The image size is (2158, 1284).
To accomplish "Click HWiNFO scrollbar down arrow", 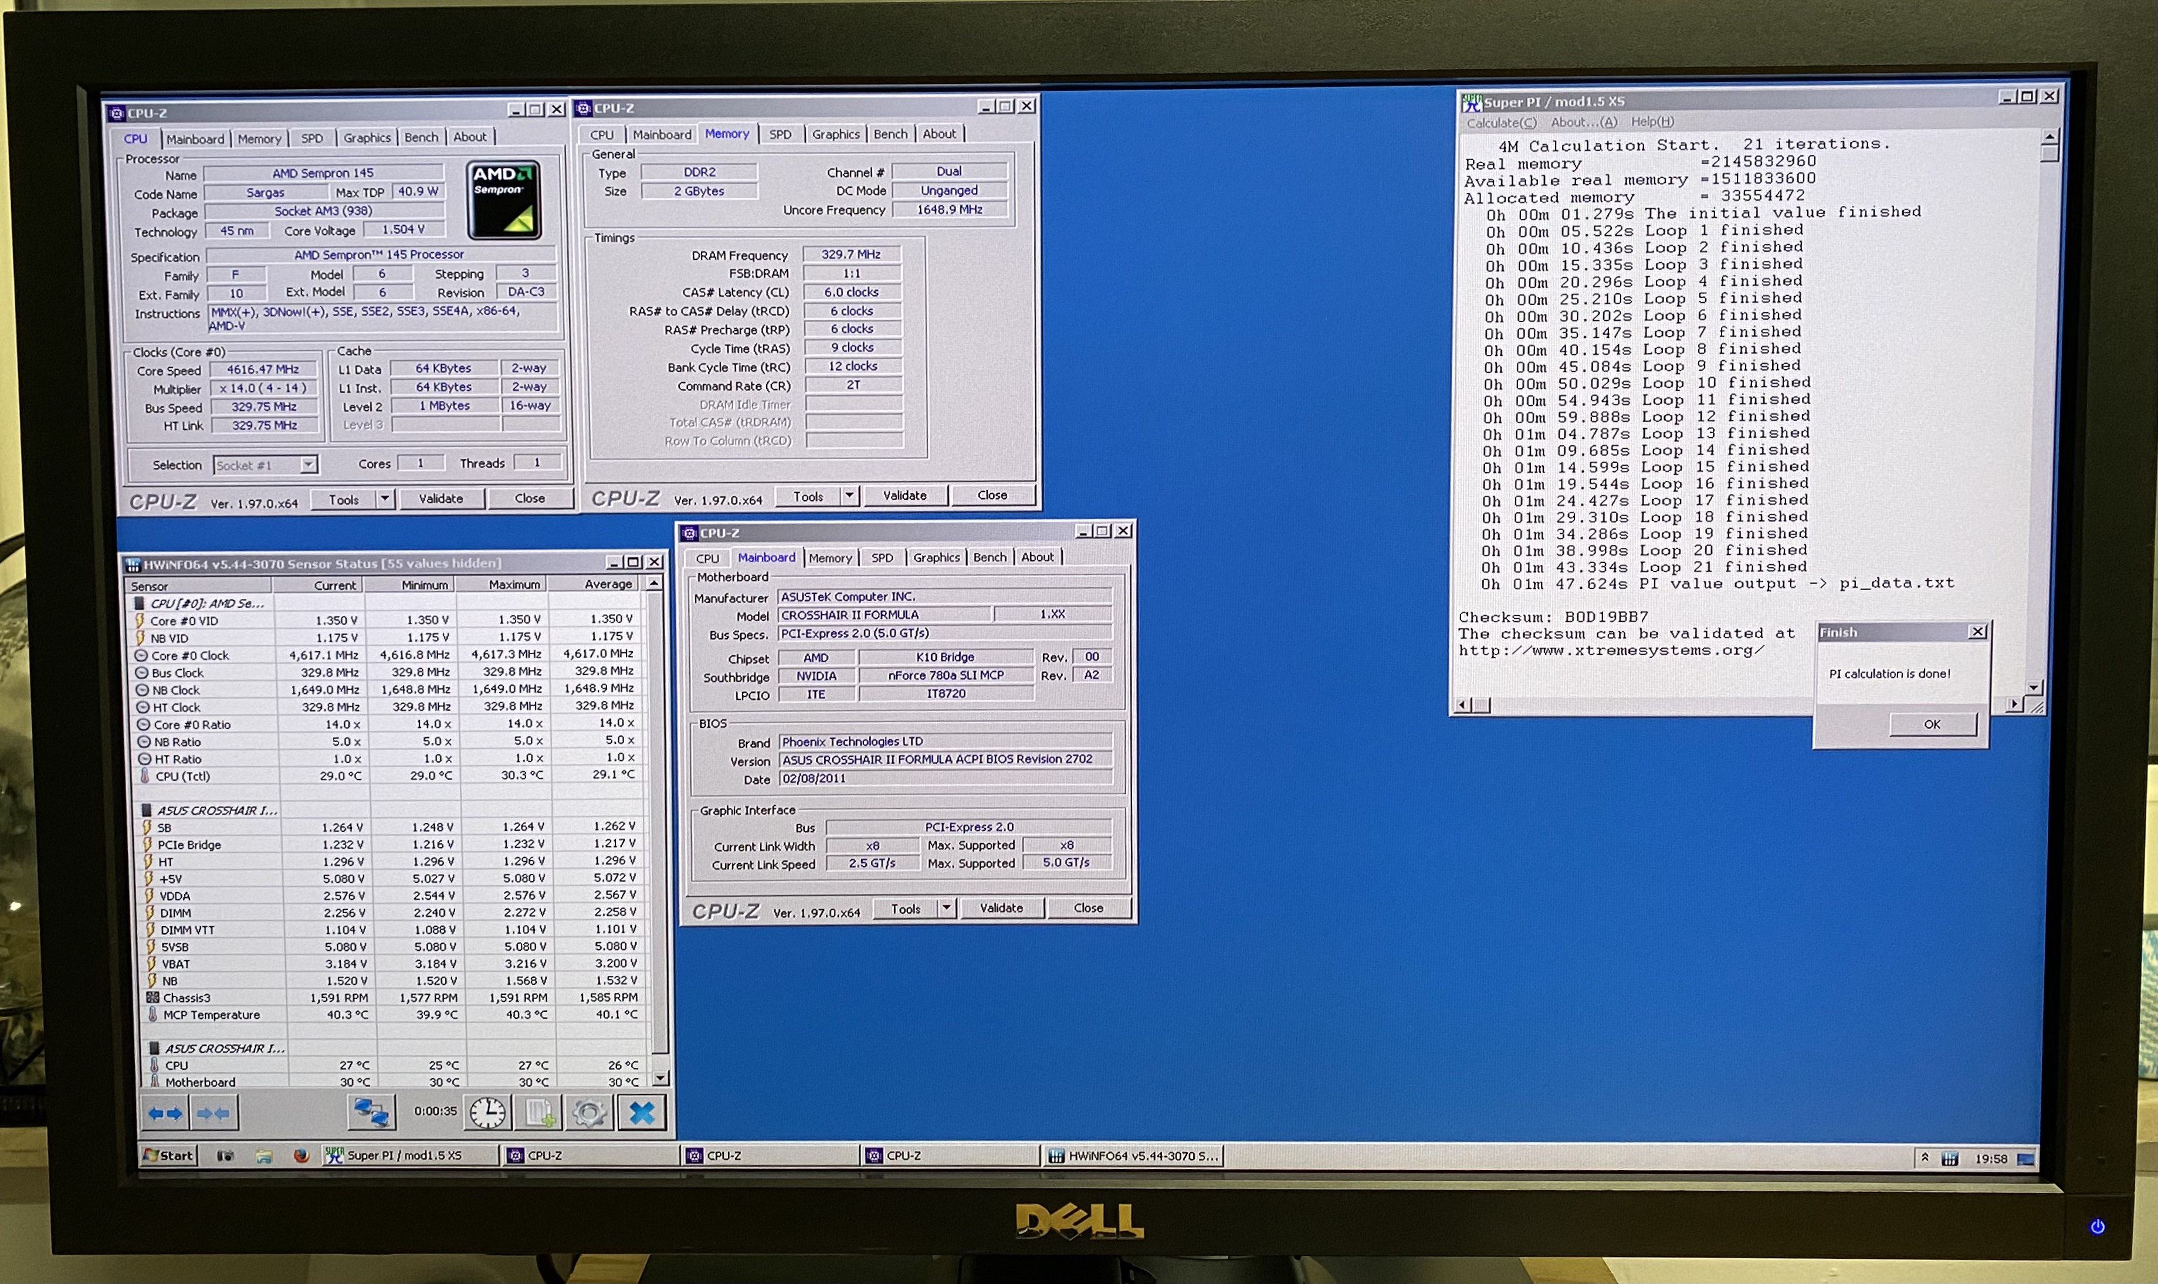I will point(659,1078).
